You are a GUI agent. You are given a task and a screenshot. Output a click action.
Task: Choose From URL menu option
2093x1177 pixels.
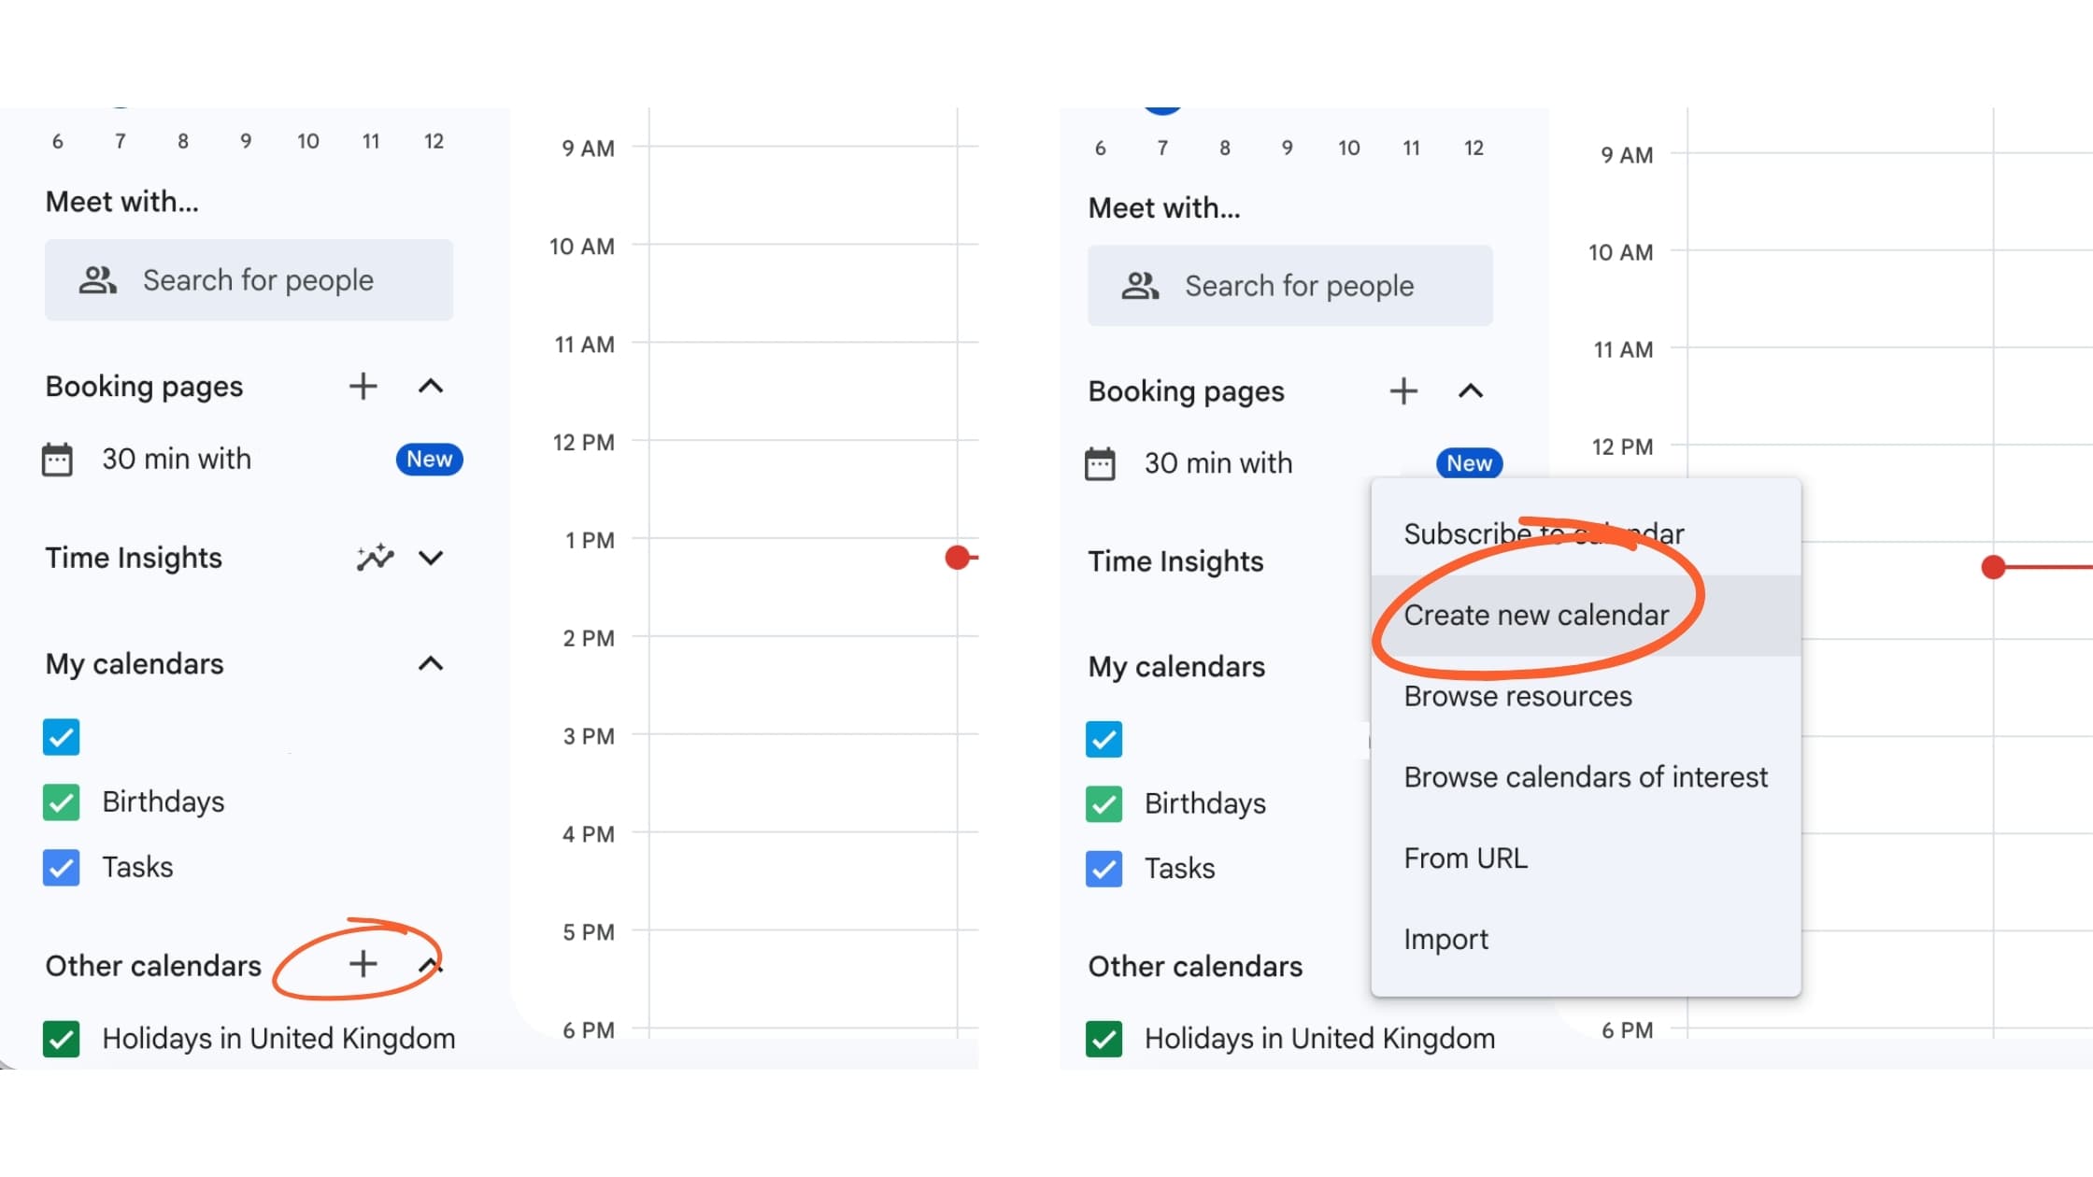click(1586, 858)
